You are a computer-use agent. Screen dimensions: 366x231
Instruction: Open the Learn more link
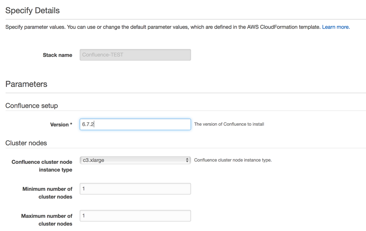click(336, 27)
